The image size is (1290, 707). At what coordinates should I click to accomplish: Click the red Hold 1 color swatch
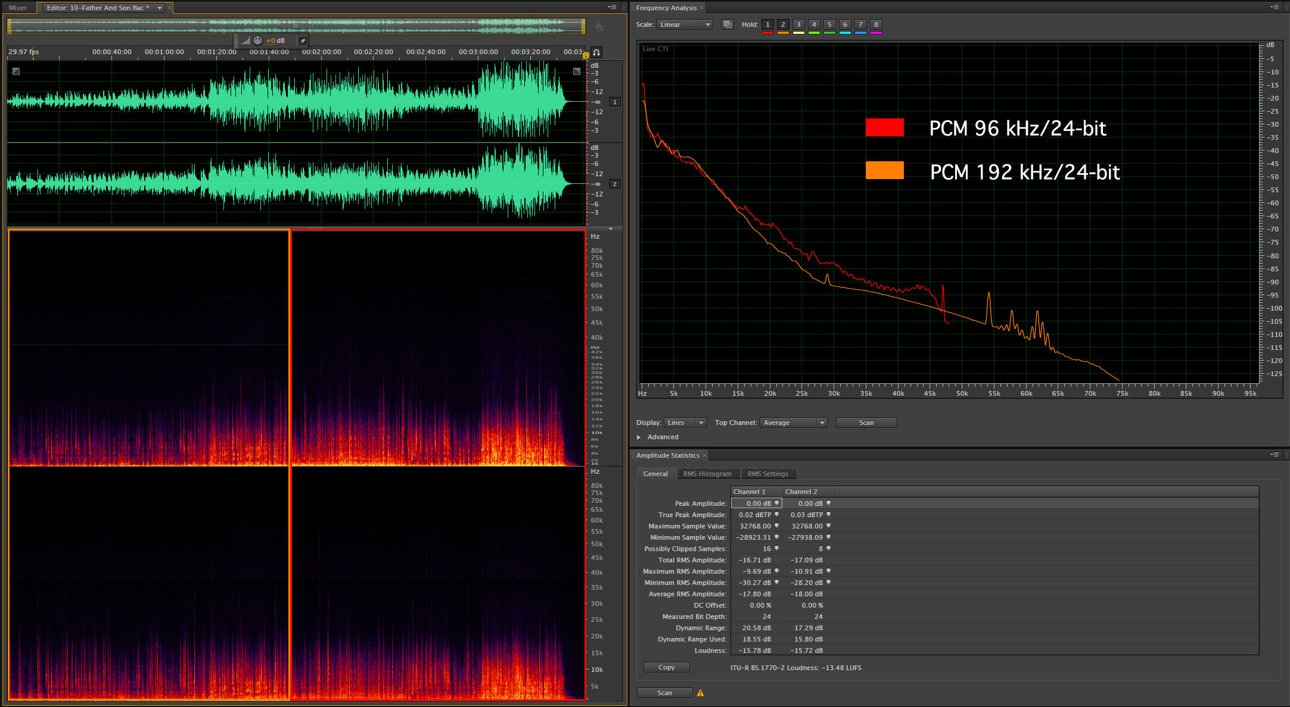point(767,33)
